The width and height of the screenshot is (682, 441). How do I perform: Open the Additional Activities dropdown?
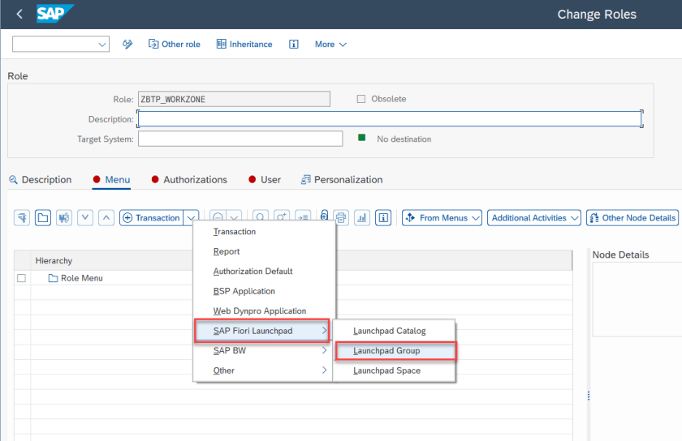tap(534, 218)
